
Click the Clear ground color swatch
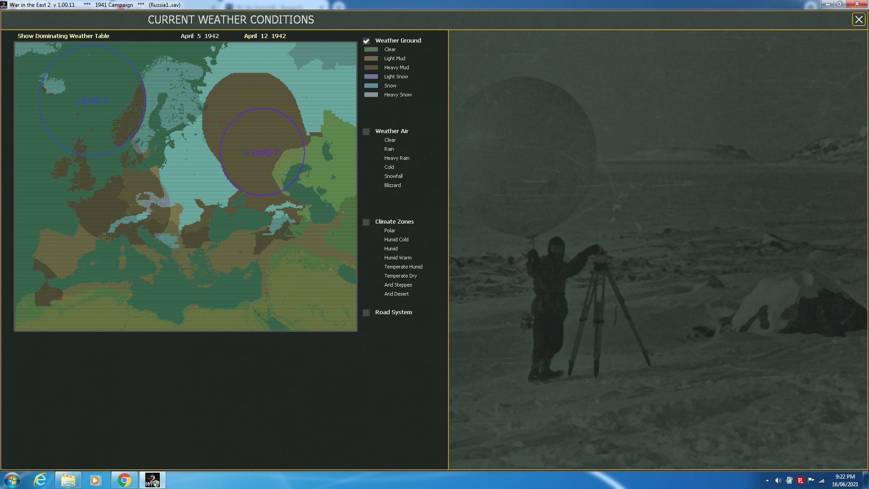(x=371, y=49)
